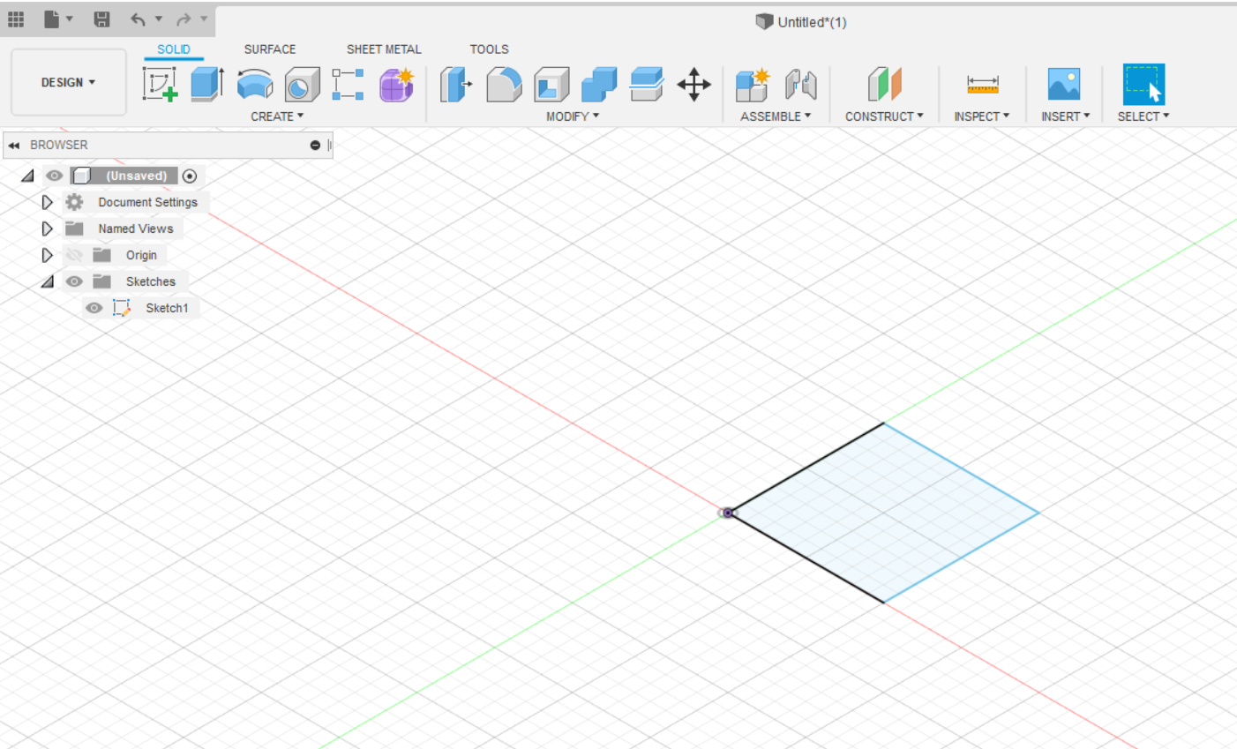Select Sketch1 in the browser tree

click(x=167, y=308)
